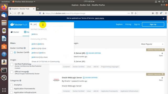Open Explore in Docker Hub header
This screenshot has width=168, height=94.
click(x=119, y=24)
